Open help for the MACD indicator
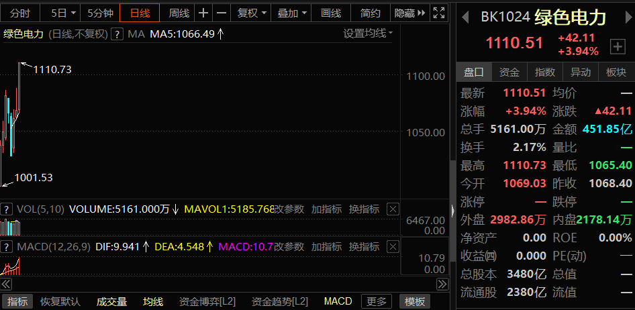Screen dimensions: 635x310 coord(7,246)
